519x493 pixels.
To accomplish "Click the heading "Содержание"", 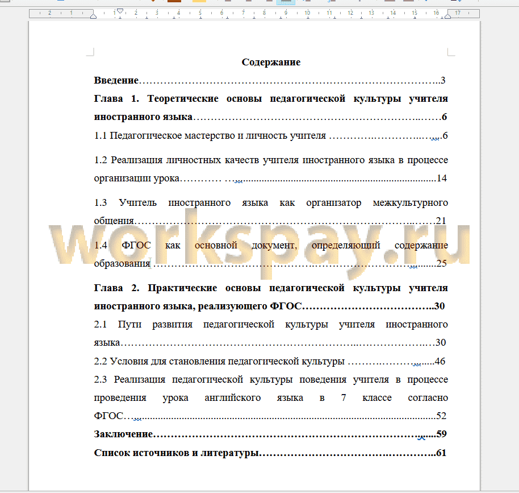I will pos(271,62).
